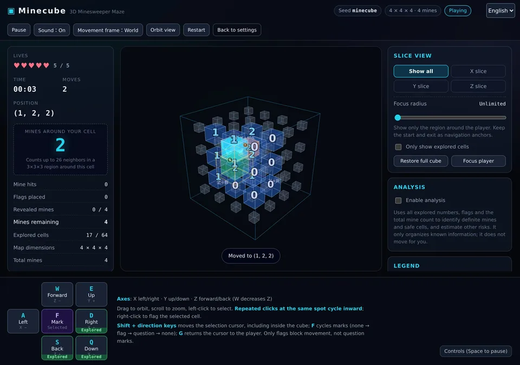Select the X slice tab
Screen dimensions: 520x365
click(478, 71)
